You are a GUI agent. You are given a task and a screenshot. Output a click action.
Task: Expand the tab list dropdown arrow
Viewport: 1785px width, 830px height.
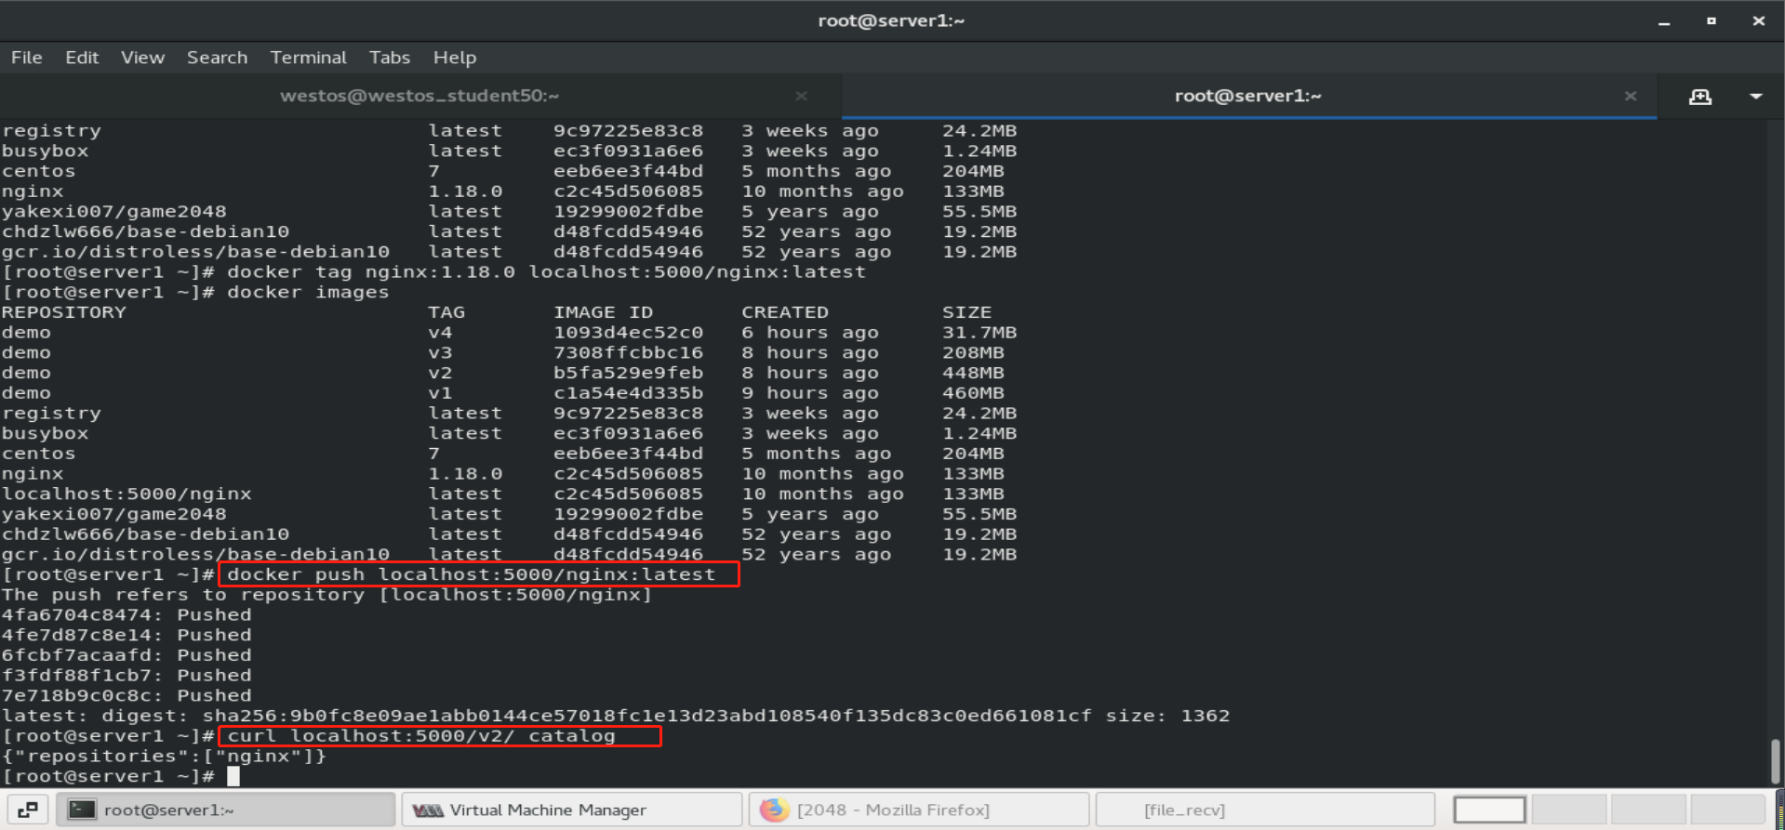click(x=1755, y=96)
